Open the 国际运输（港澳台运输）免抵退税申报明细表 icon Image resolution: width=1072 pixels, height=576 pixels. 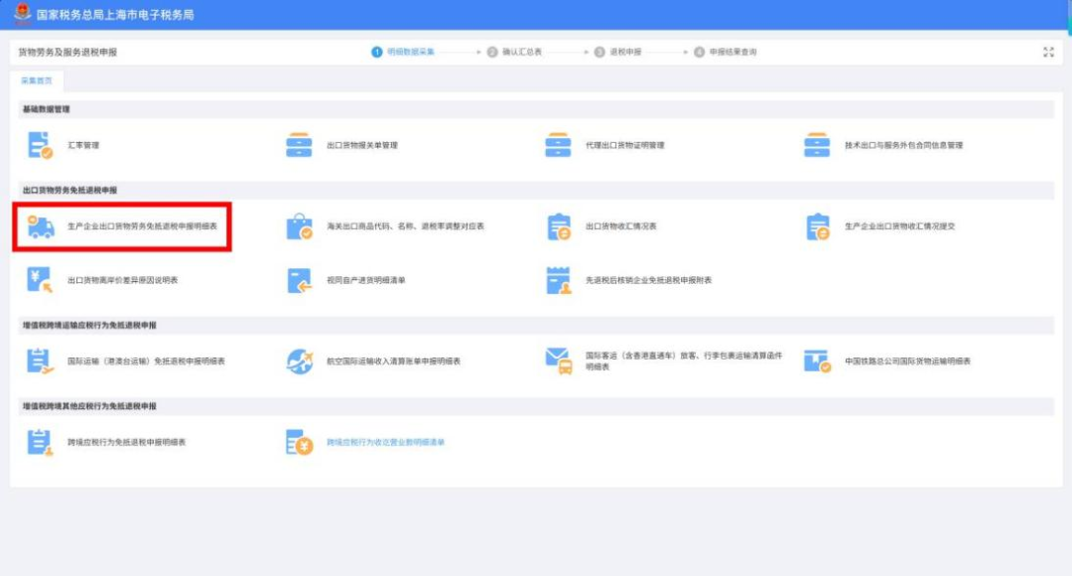[40, 360]
